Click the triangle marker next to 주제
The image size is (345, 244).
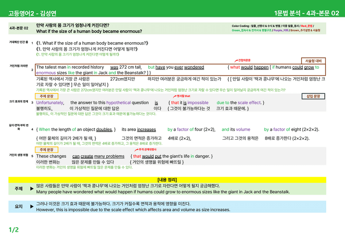click(32, 189)
